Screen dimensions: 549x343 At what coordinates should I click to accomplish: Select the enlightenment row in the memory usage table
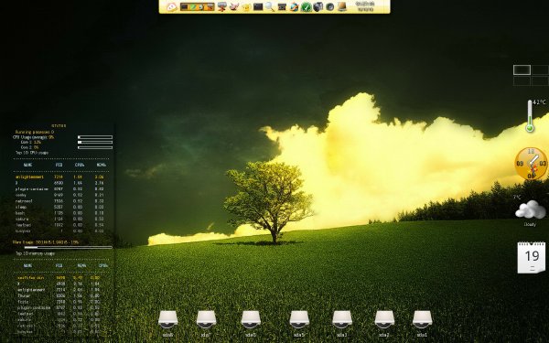(x=59, y=290)
